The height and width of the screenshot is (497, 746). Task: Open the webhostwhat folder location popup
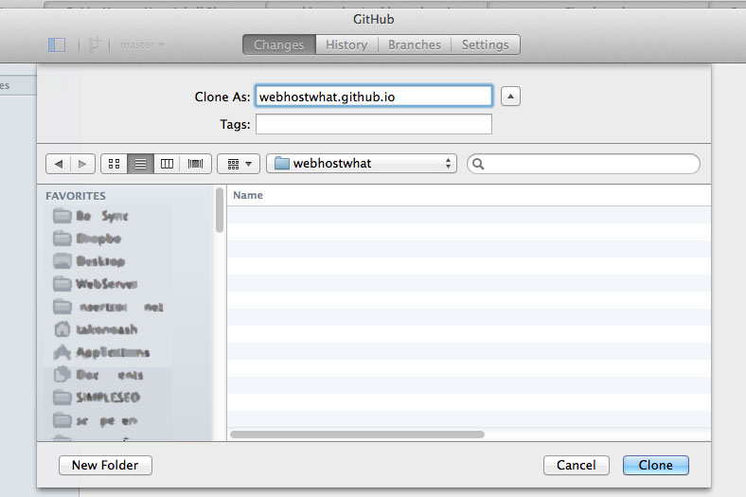pyautogui.click(x=362, y=164)
